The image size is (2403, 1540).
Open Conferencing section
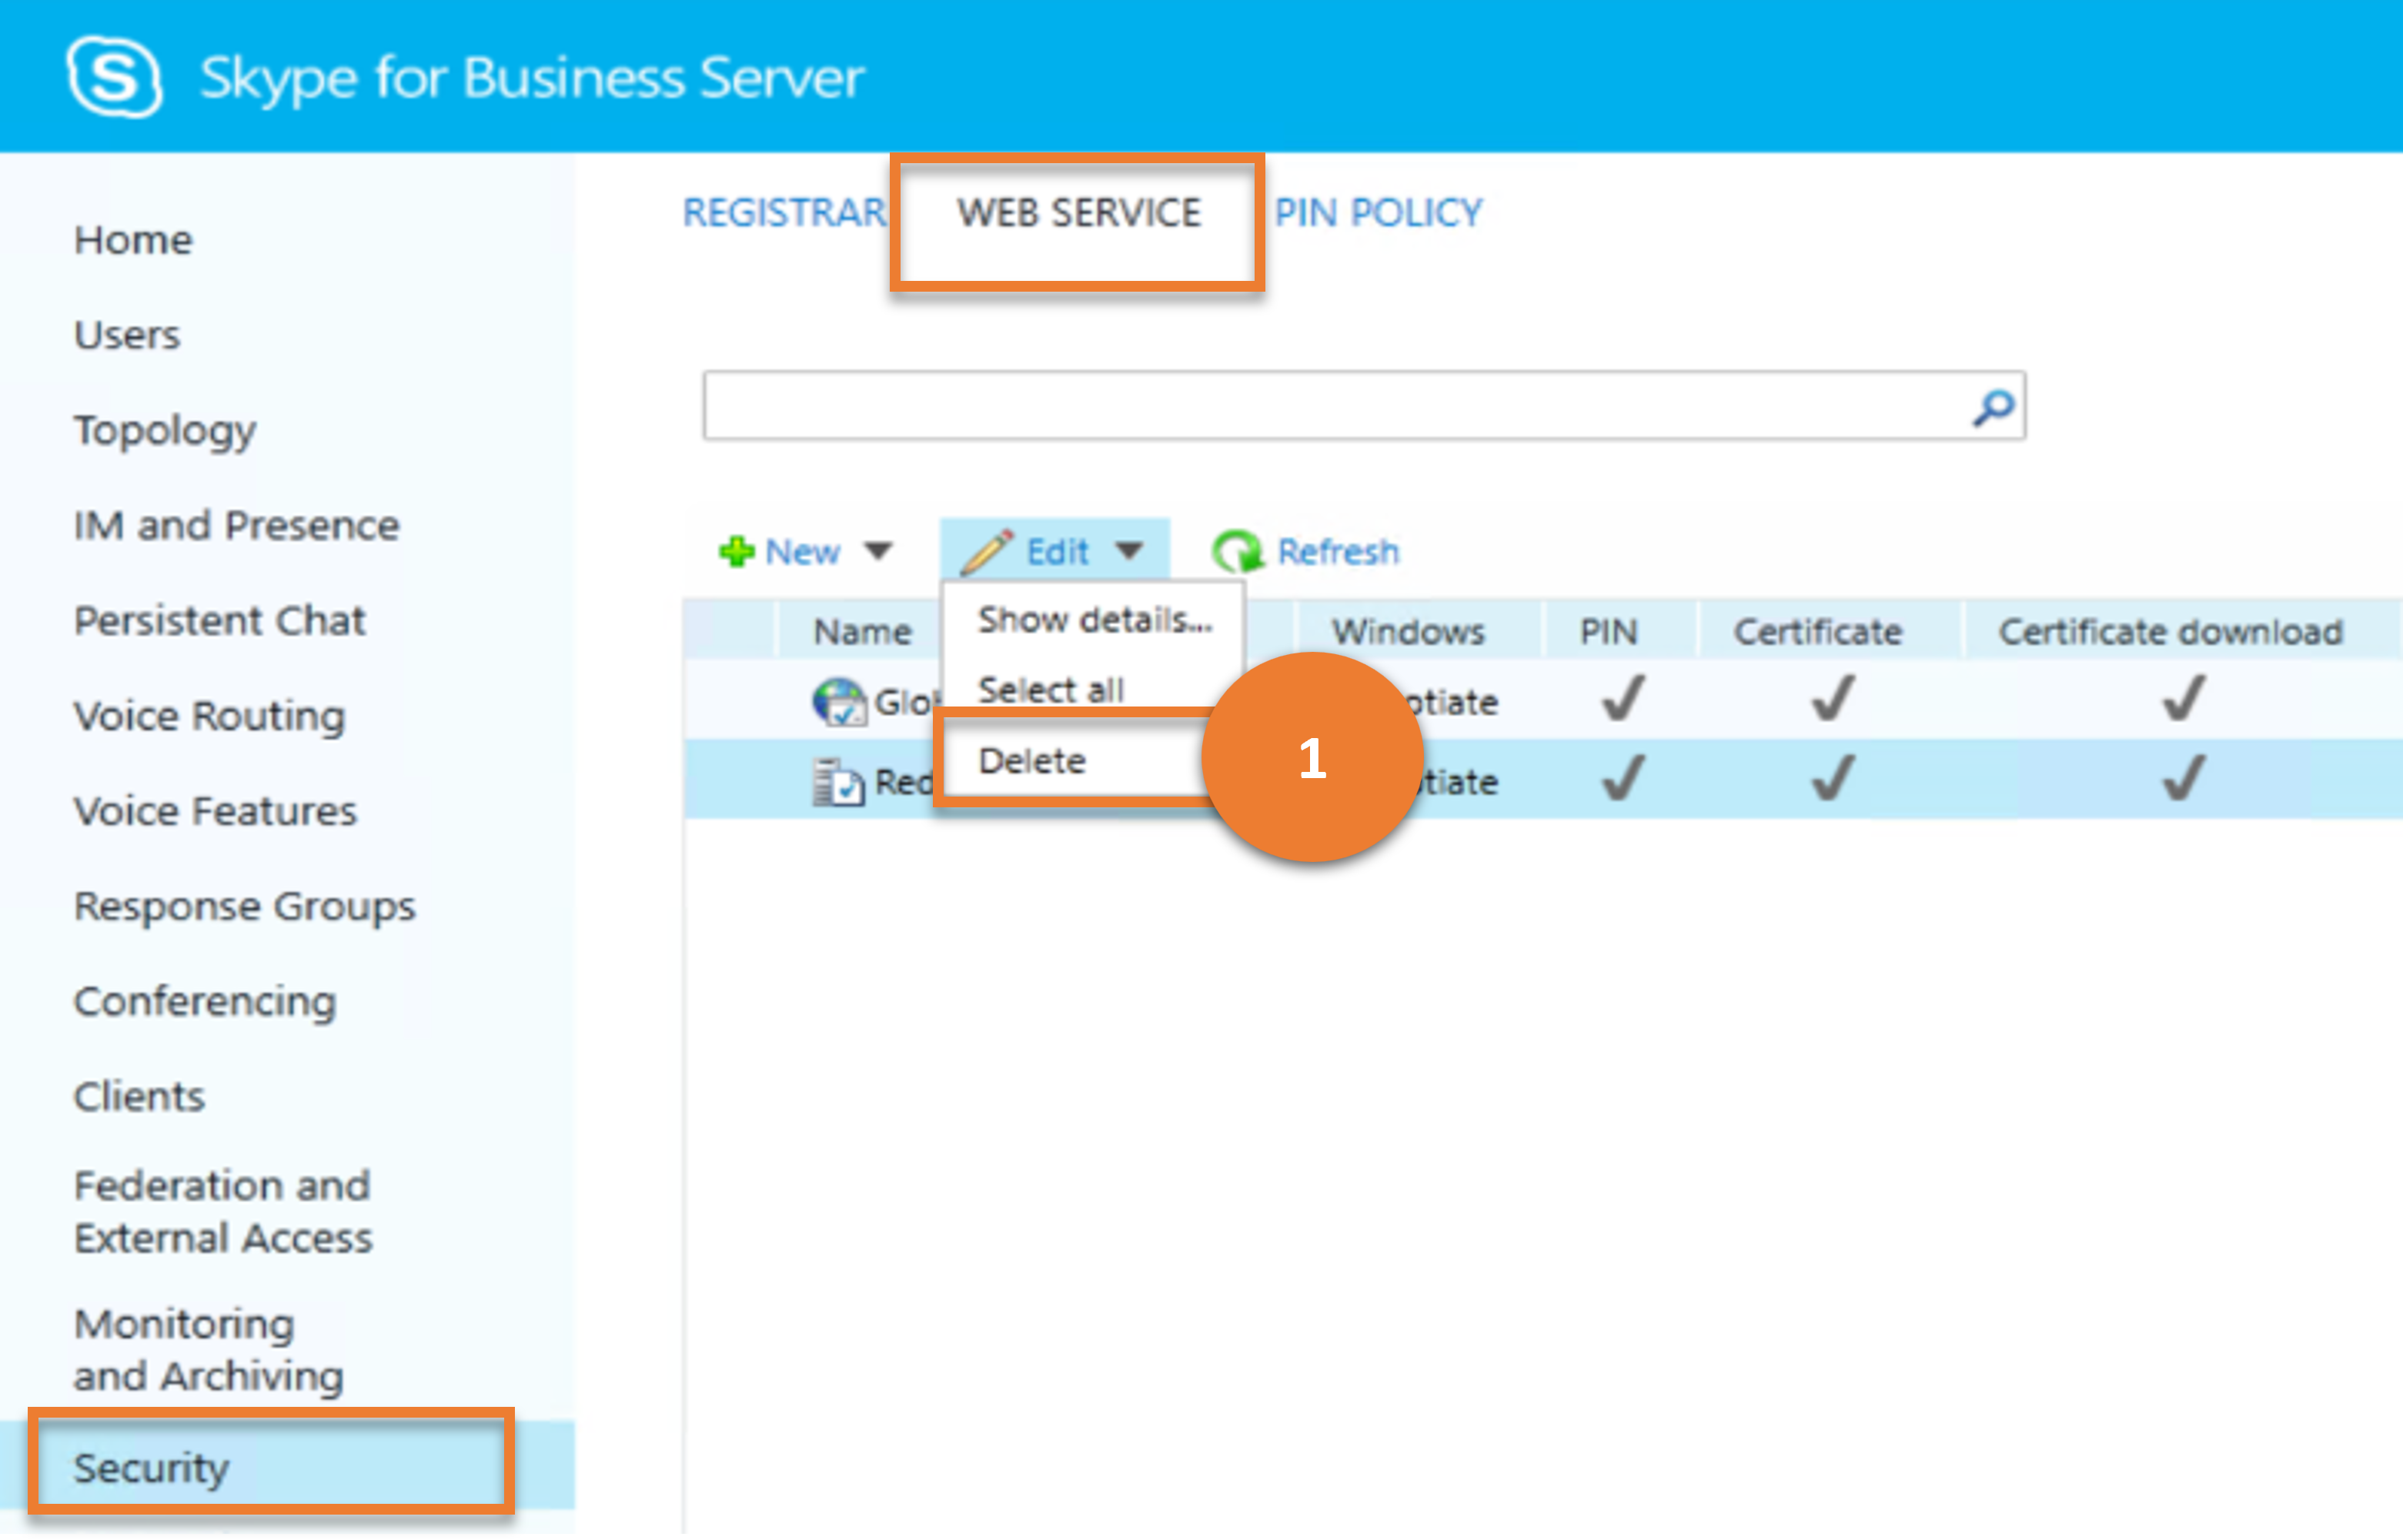tap(205, 1003)
